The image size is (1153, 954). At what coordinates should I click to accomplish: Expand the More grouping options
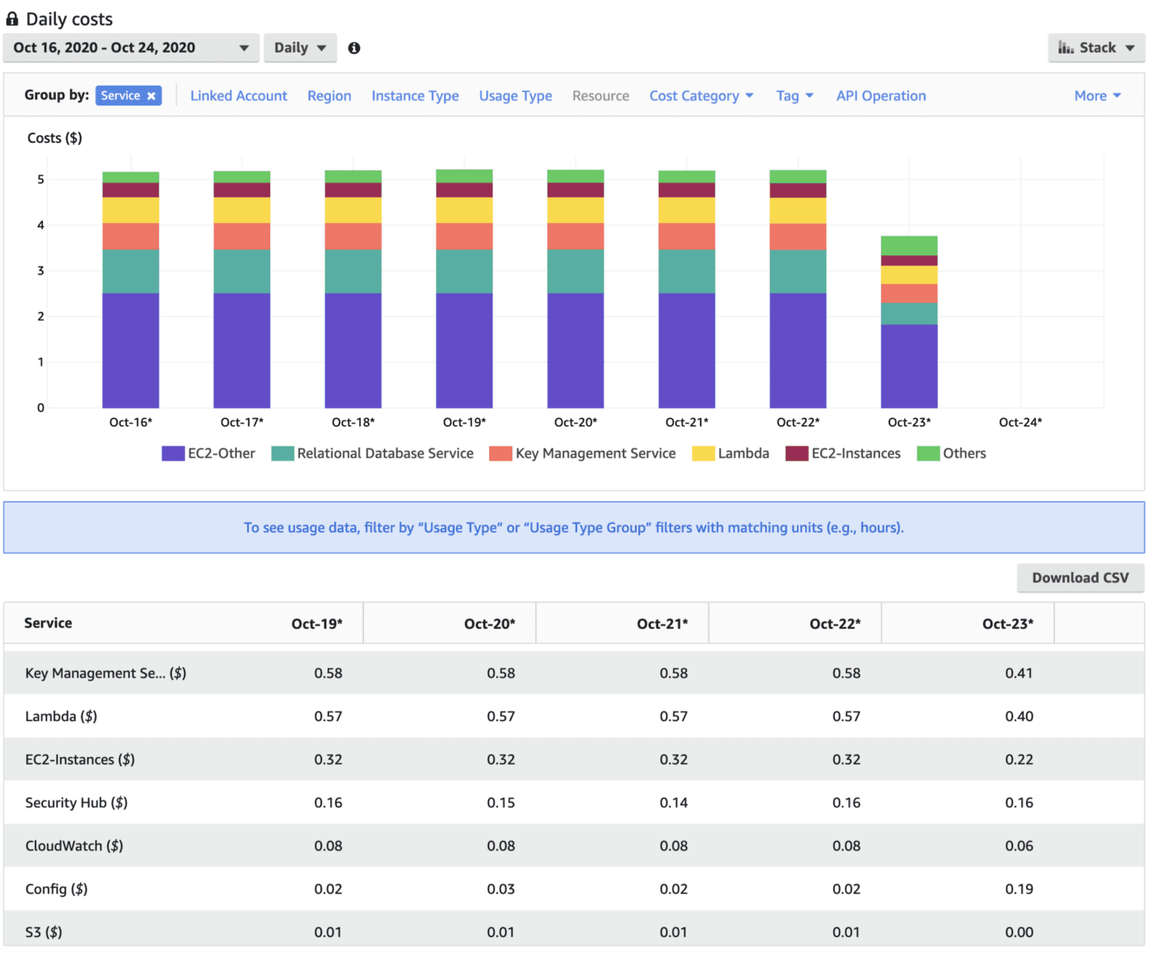1097,96
